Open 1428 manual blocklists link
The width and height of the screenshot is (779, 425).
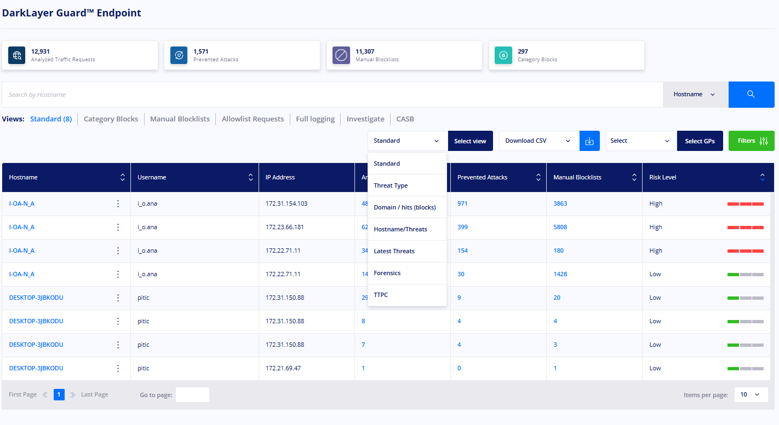click(x=560, y=274)
